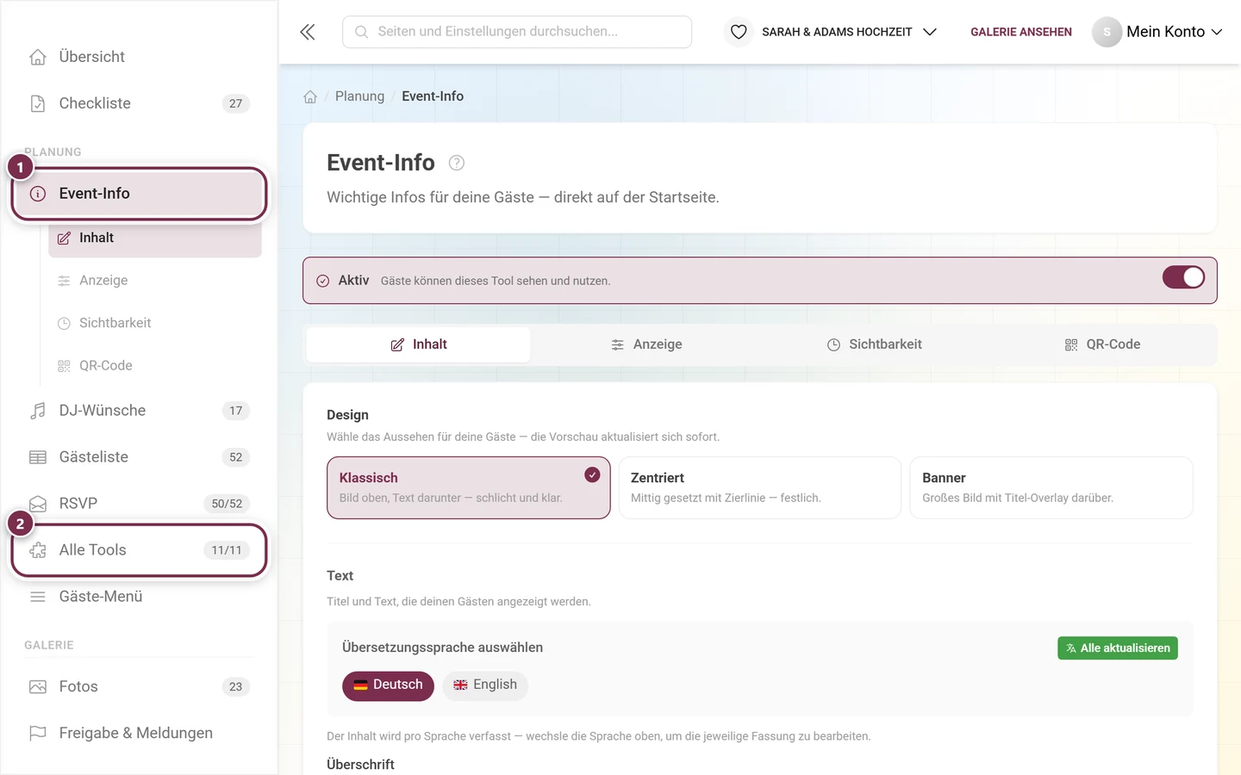Image resolution: width=1241 pixels, height=775 pixels.
Task: Open the Sichtbarkeit tab
Action: tap(875, 344)
